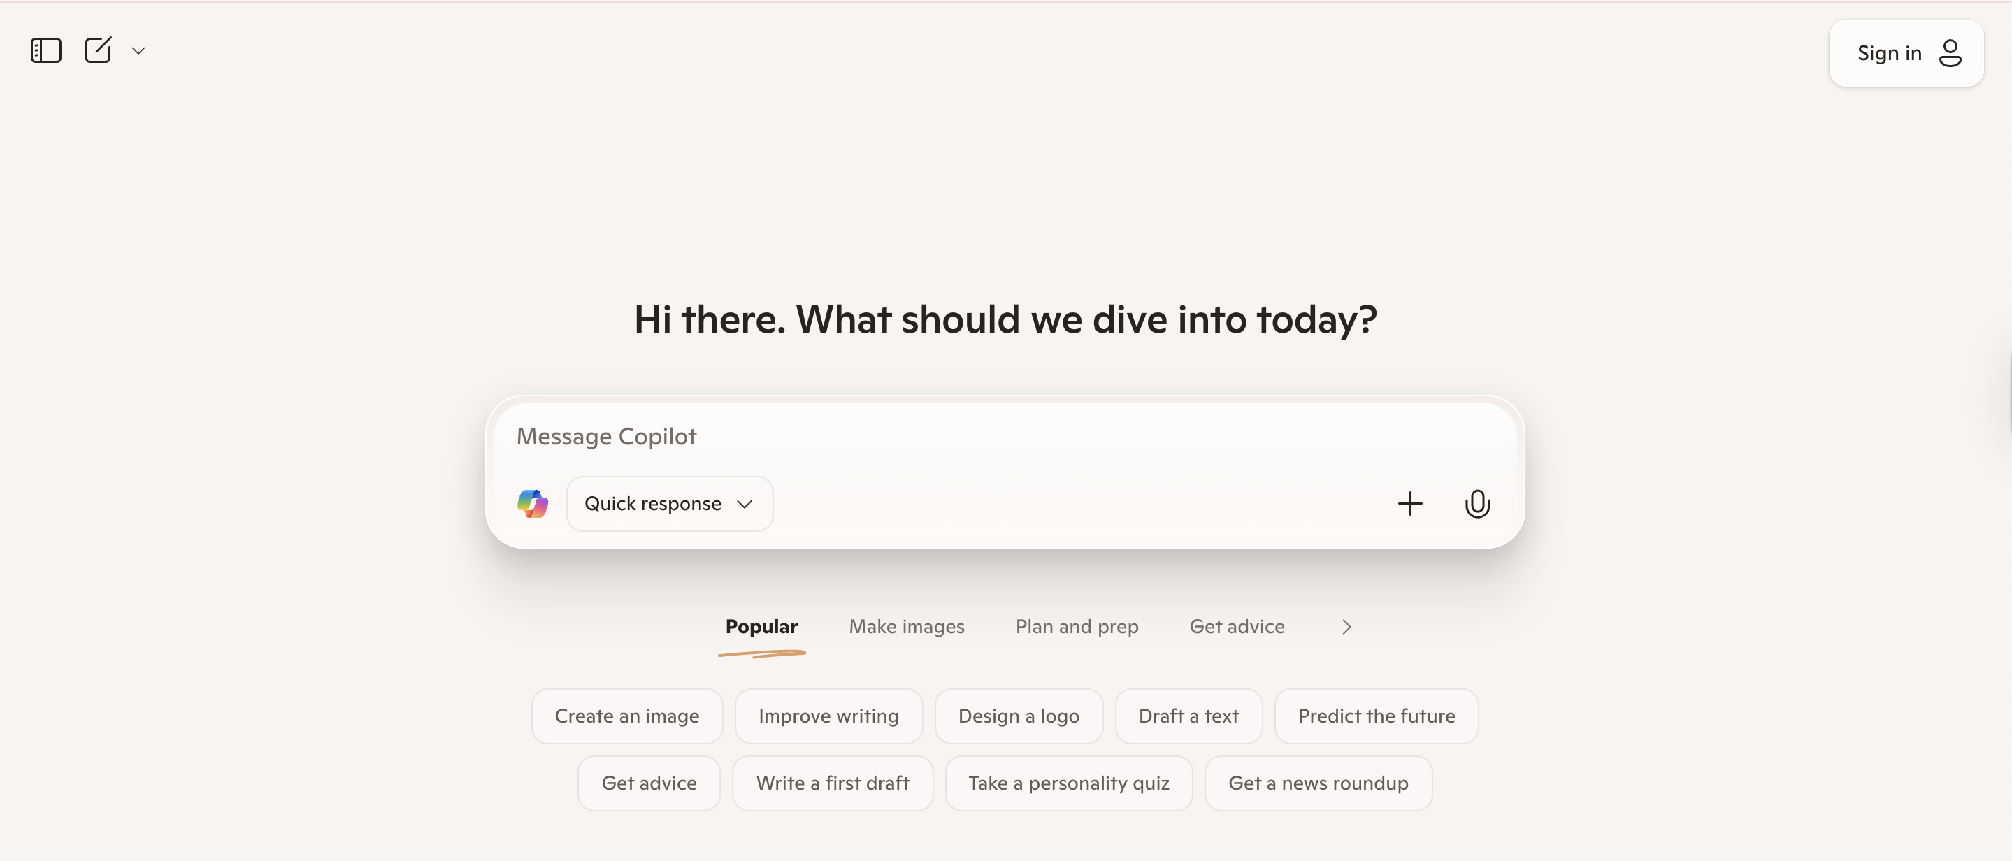Screen dimensions: 2012x861
Task: Select the Predict the future chip
Action: point(1377,716)
